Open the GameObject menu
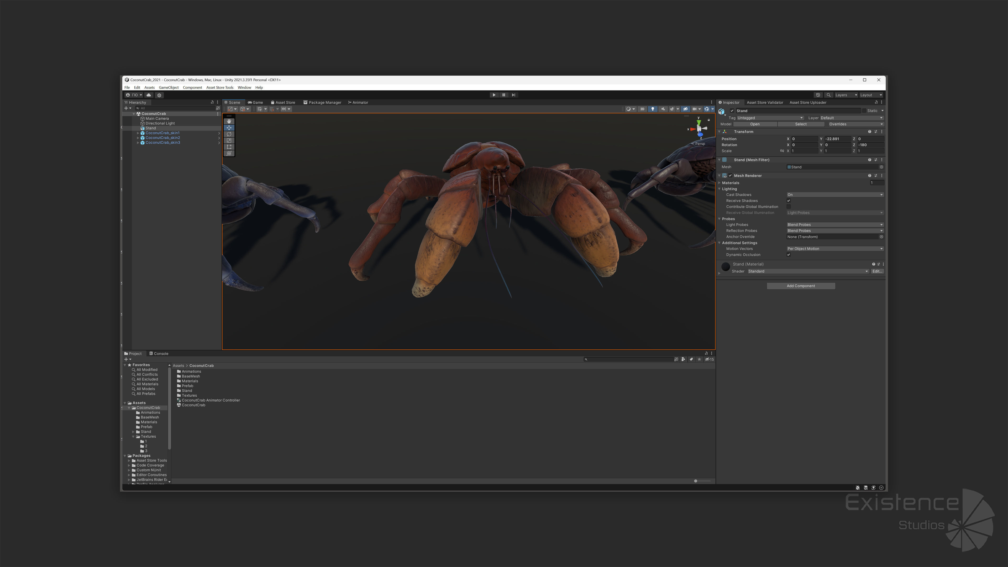1008x567 pixels. (169, 88)
